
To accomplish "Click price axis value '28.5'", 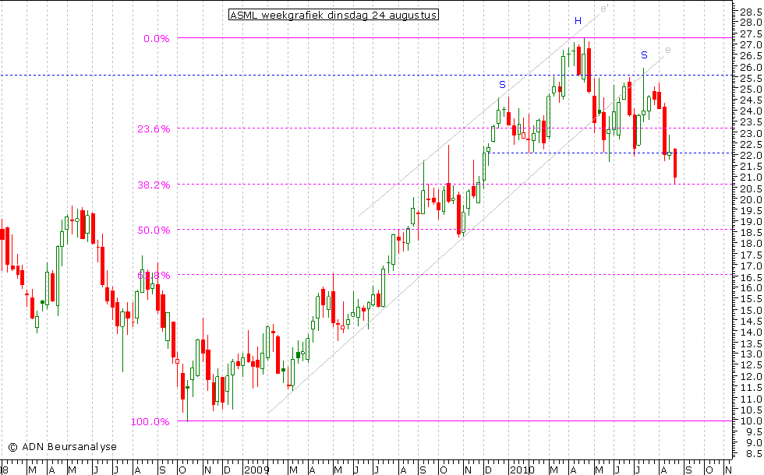I will [x=751, y=12].
